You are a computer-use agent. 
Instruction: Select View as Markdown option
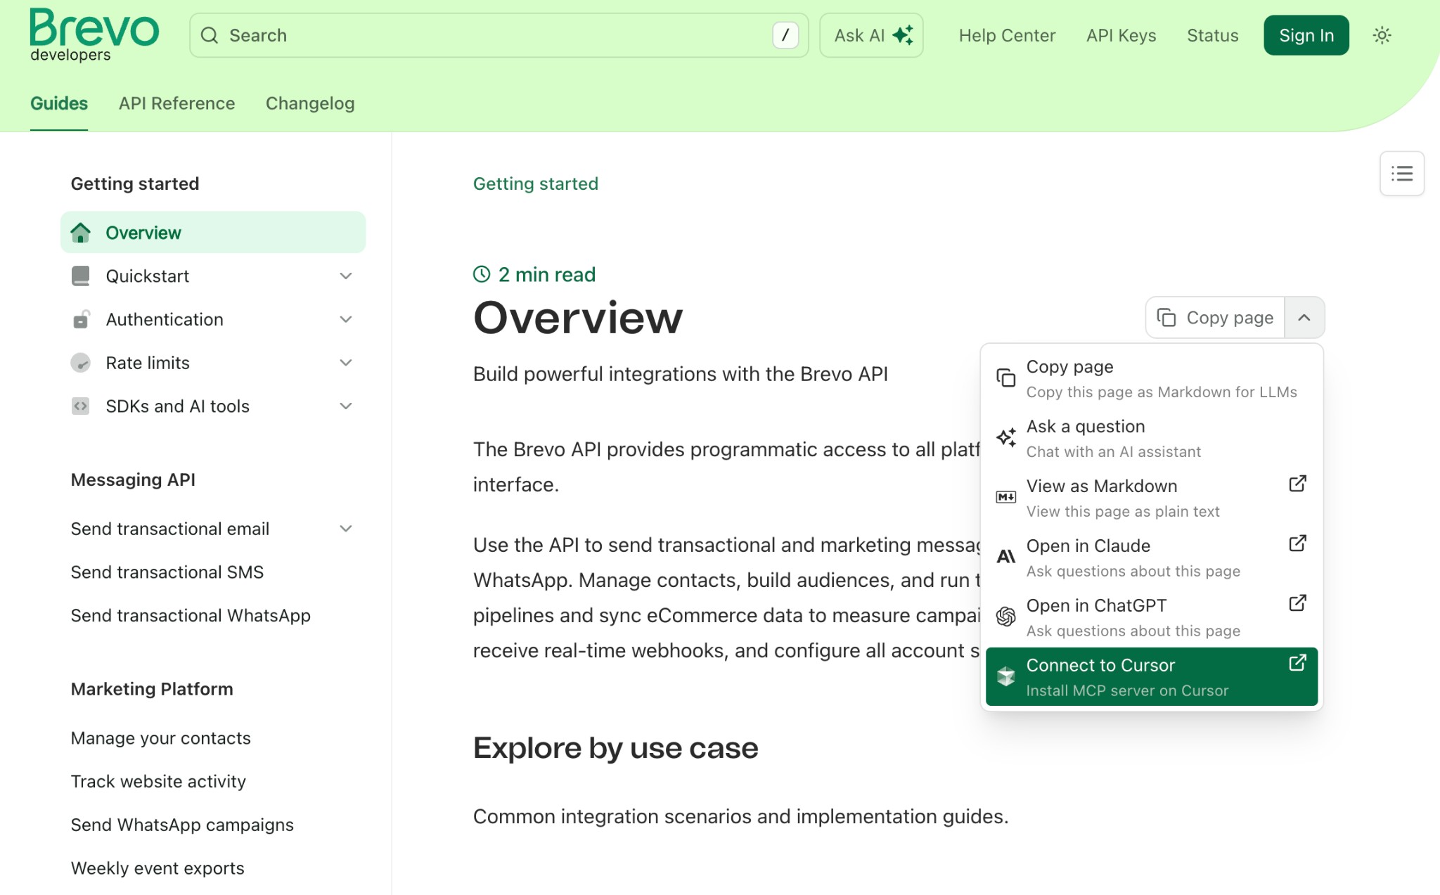(1151, 498)
